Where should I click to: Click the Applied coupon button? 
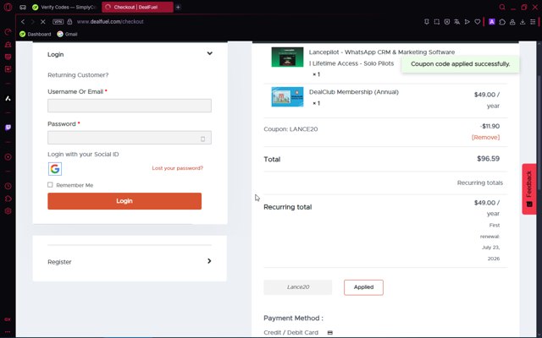[363, 287]
